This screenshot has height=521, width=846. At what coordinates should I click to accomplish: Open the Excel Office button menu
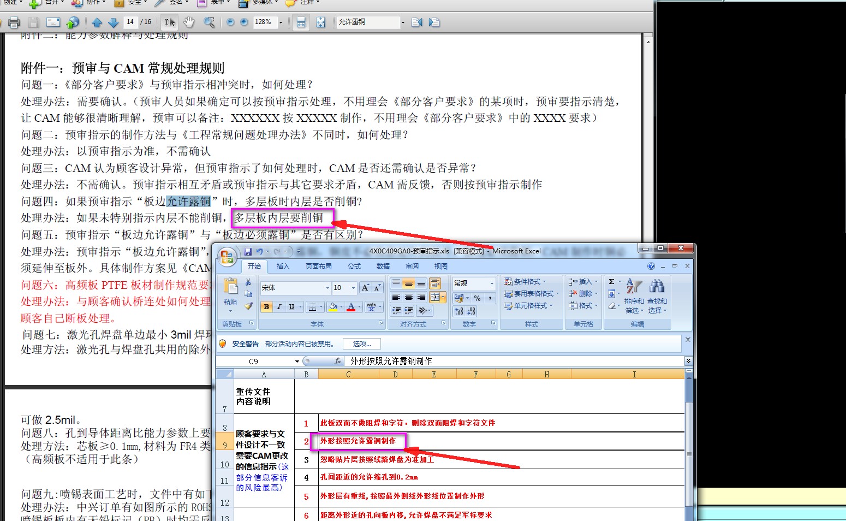coord(227,256)
